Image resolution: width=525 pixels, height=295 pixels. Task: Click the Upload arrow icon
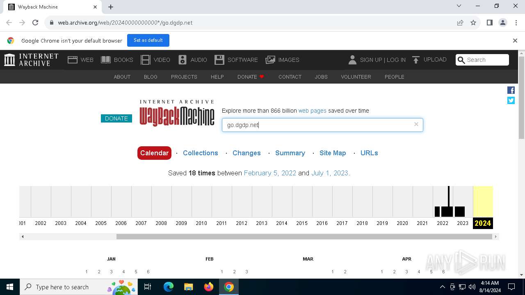[x=416, y=60]
